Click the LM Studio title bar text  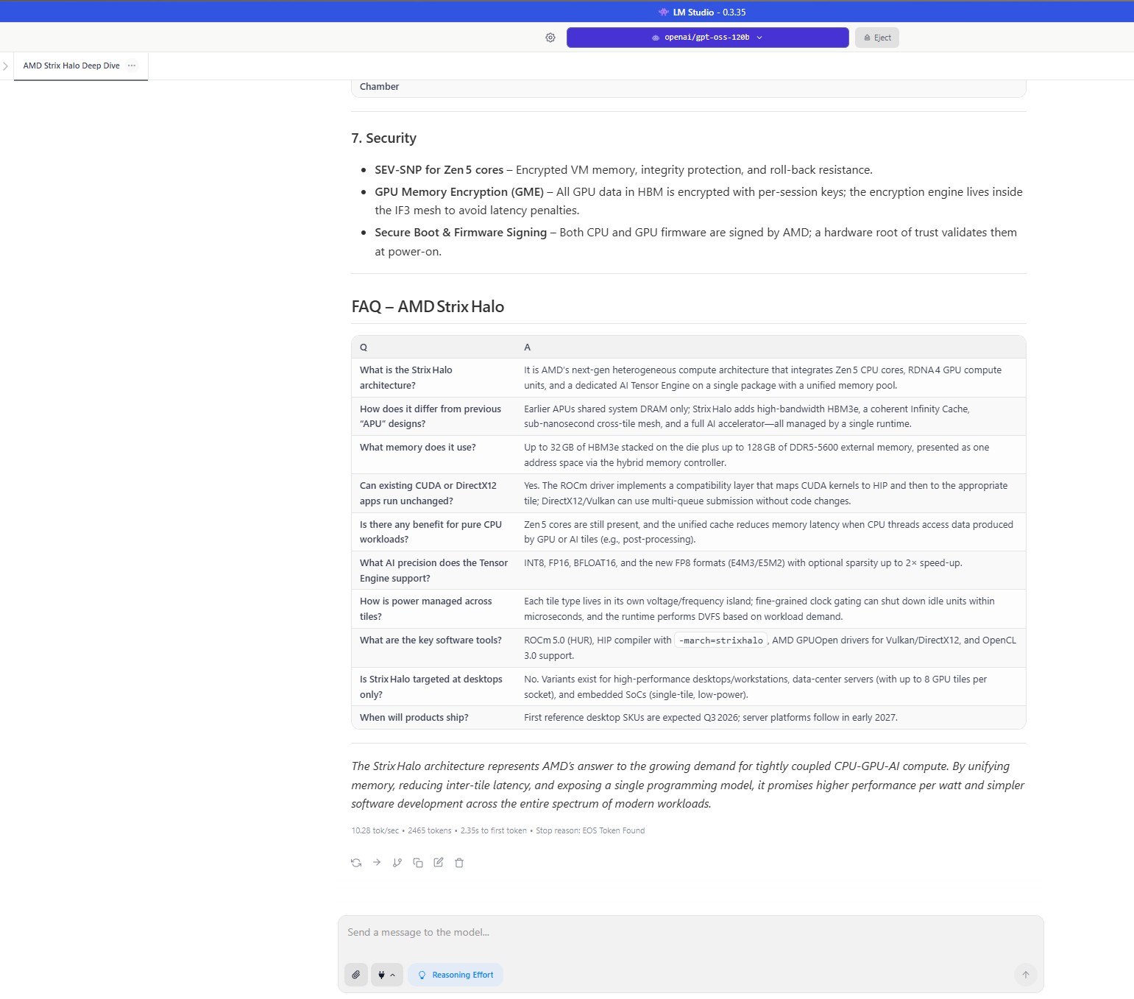click(709, 12)
